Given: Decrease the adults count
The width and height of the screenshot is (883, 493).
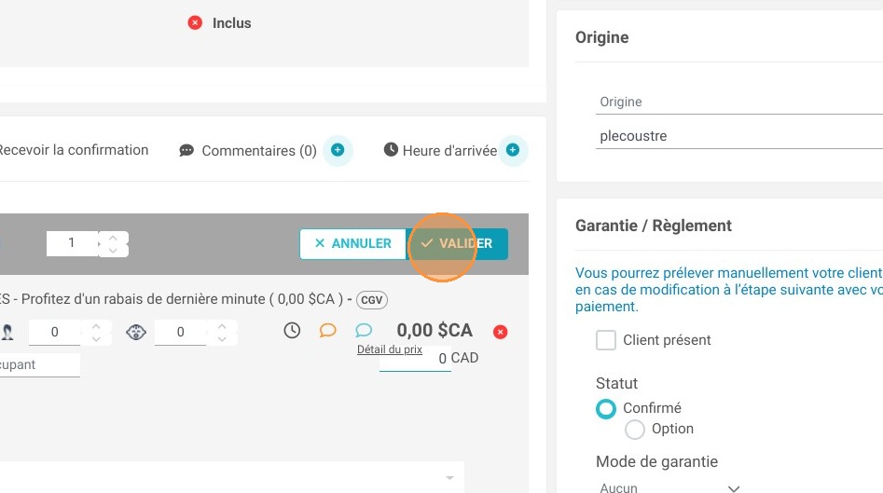Looking at the screenshot, I should [96, 339].
